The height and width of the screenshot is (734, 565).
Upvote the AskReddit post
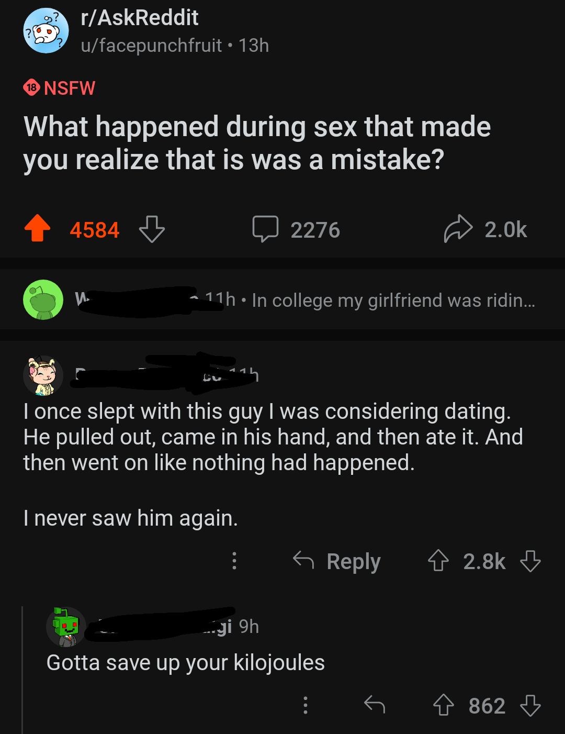37,230
